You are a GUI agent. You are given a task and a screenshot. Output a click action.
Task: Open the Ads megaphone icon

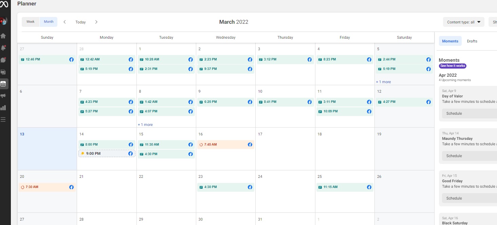[x=3, y=96]
